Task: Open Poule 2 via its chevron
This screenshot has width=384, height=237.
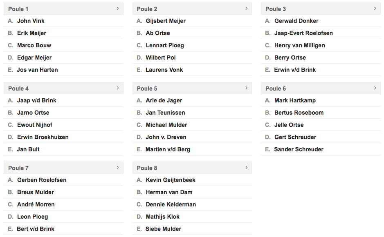Action: click(x=246, y=9)
